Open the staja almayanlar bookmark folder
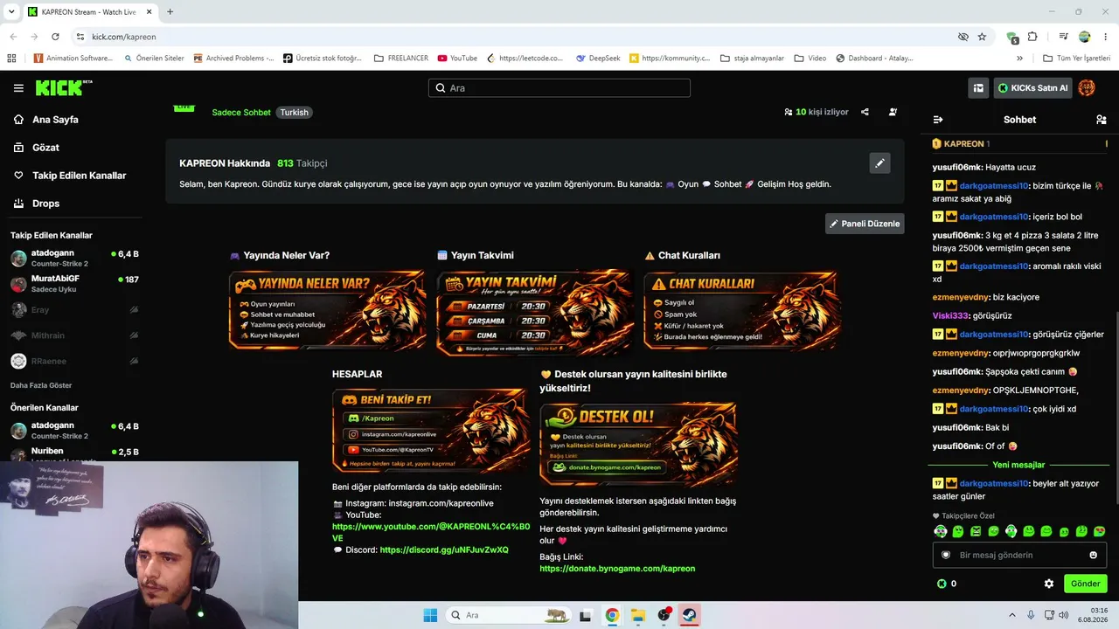Viewport: 1119px width, 629px height. (752, 59)
